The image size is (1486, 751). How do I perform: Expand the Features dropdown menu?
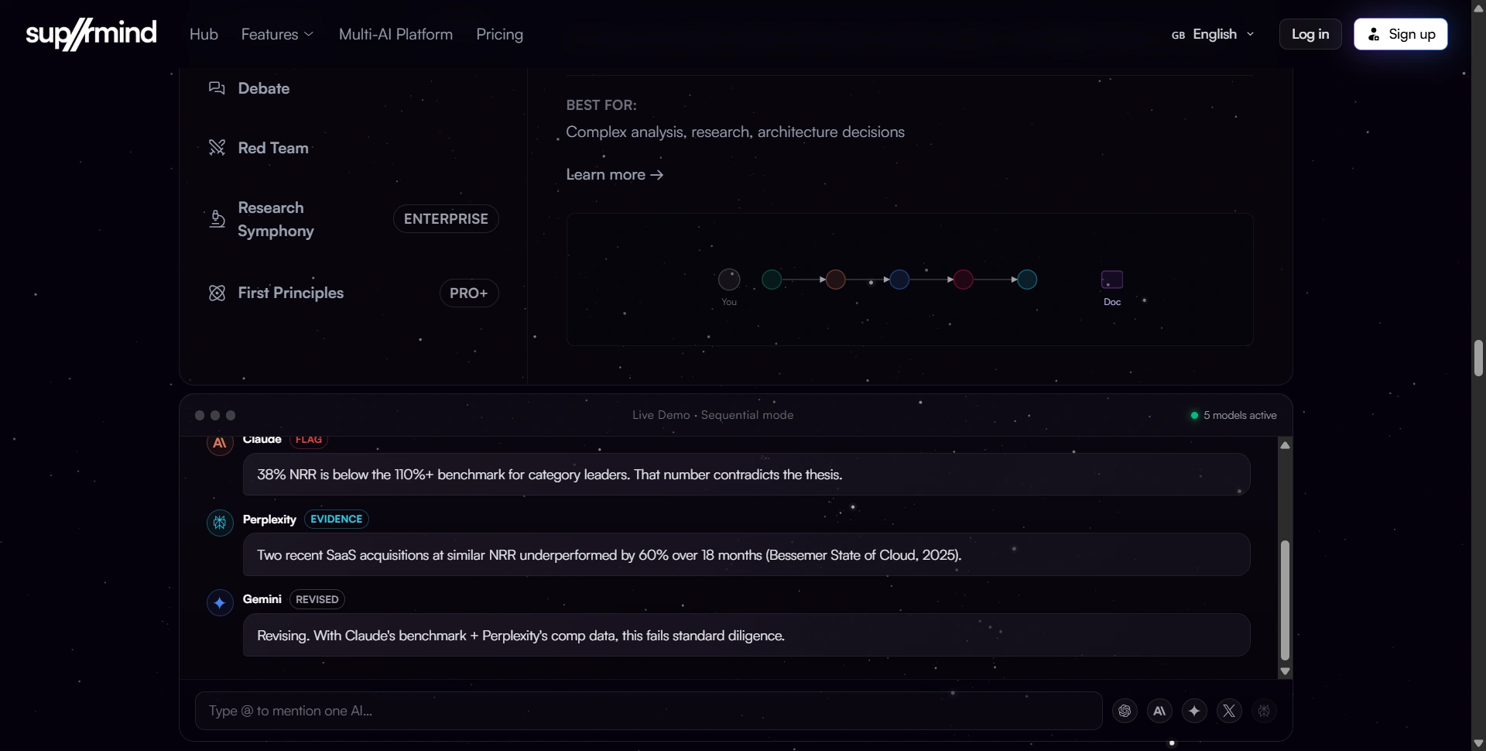277,34
